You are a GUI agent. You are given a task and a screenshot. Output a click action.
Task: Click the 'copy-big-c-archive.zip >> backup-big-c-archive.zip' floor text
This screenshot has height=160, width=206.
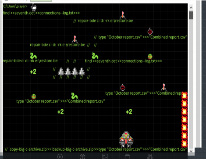[x=52, y=149]
